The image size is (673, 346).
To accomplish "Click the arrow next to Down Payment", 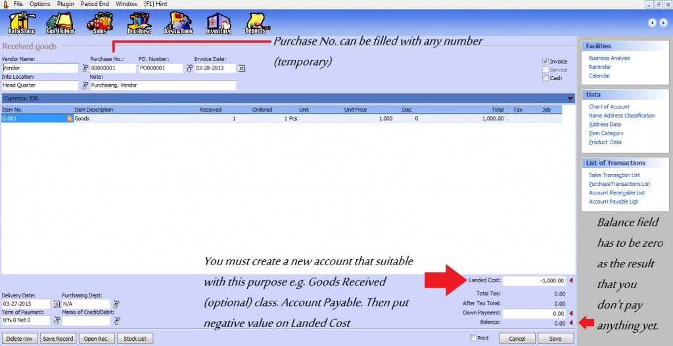I will coord(570,314).
